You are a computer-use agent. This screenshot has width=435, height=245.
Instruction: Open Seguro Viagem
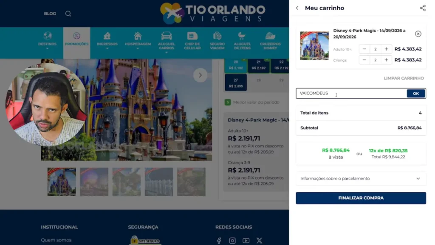(217, 41)
